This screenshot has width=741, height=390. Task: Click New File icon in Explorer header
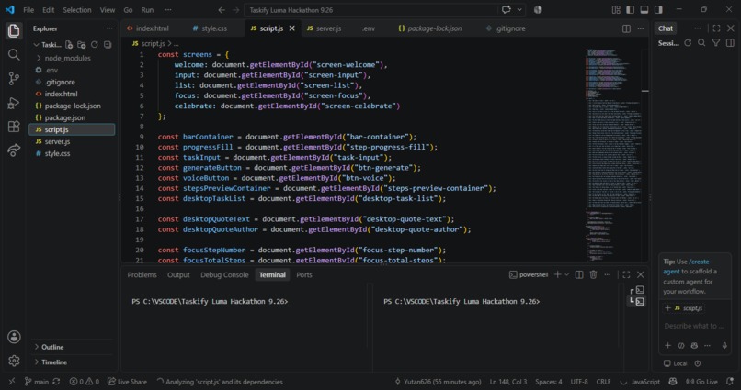pyautogui.click(x=69, y=44)
